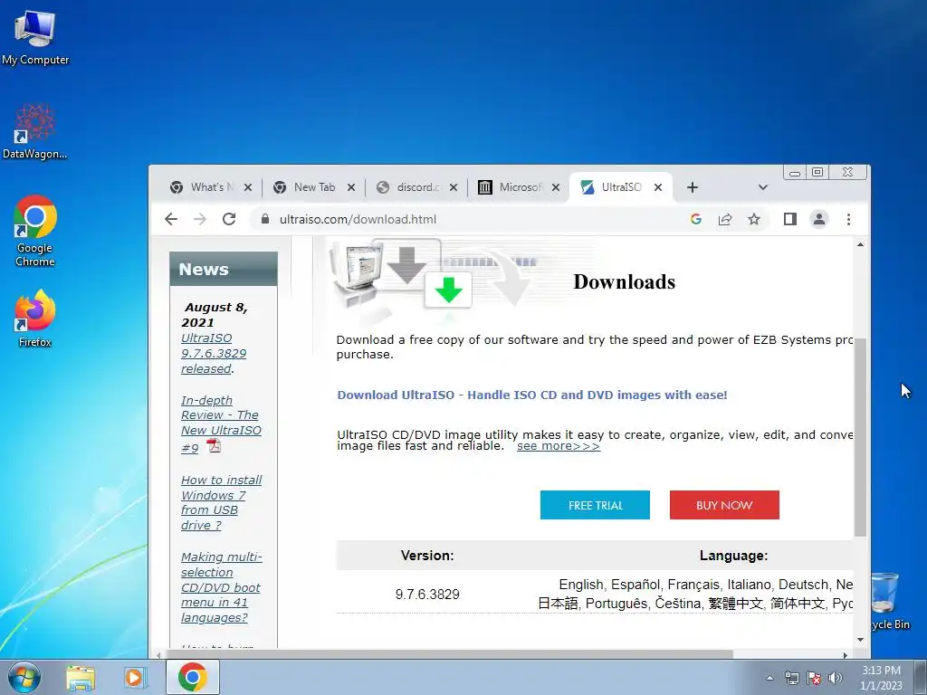927x695 pixels.
Task: Select the Recycle Bin desktop icon
Action: (890, 600)
